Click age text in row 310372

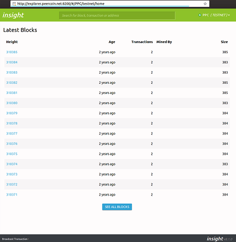pos(107,184)
